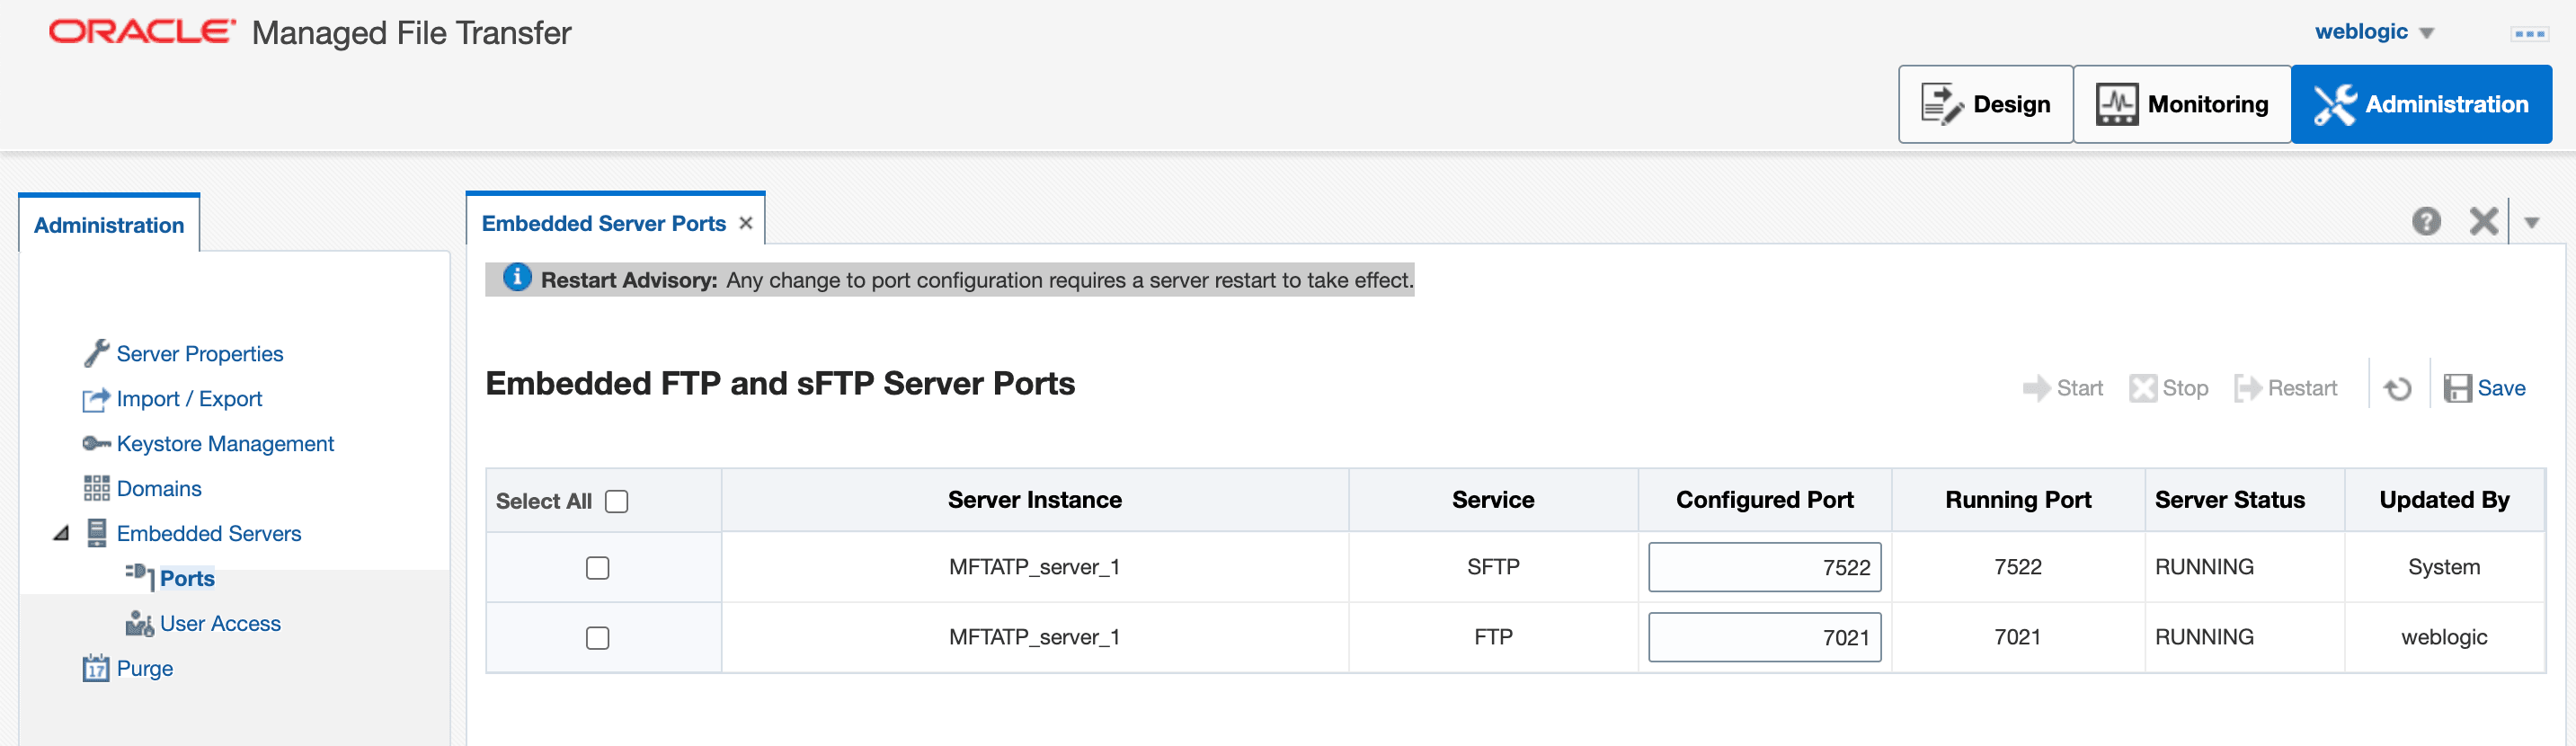
Task: Click the Server Instance column header
Action: tap(1034, 500)
